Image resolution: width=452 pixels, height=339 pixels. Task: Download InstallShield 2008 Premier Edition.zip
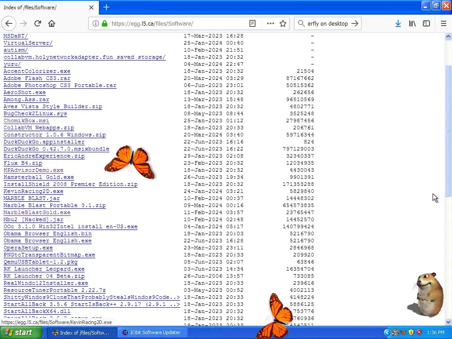point(70,184)
